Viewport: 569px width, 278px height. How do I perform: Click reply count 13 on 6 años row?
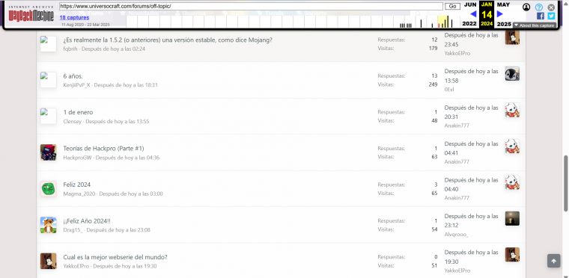[434, 75]
